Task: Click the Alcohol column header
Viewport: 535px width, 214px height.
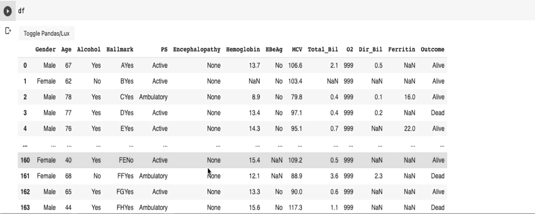Action: (x=89, y=50)
